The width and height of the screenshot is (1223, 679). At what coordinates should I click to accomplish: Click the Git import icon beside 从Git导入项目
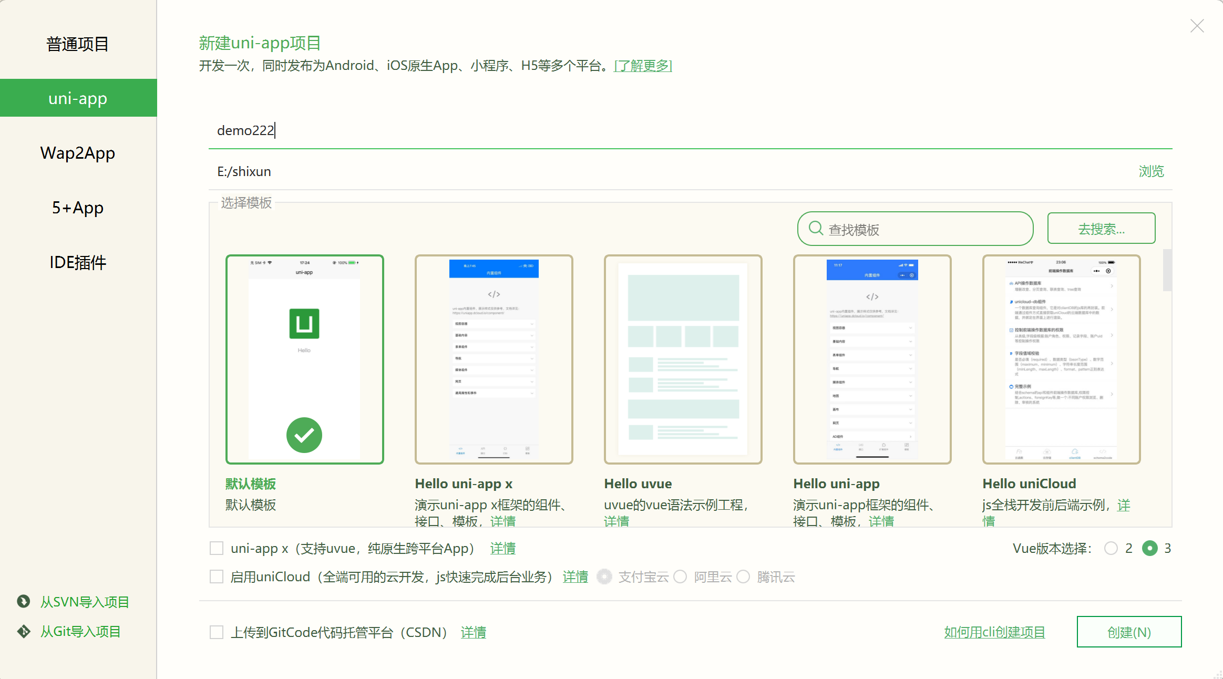[23, 631]
